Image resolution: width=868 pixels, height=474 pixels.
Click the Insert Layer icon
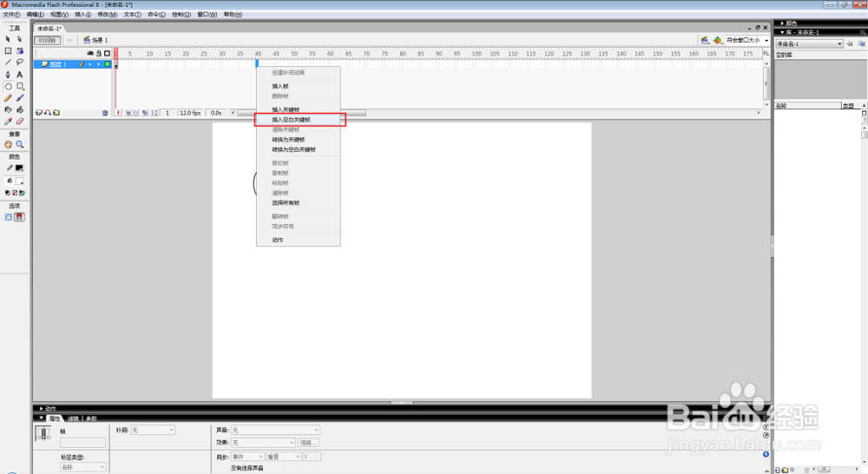point(39,113)
